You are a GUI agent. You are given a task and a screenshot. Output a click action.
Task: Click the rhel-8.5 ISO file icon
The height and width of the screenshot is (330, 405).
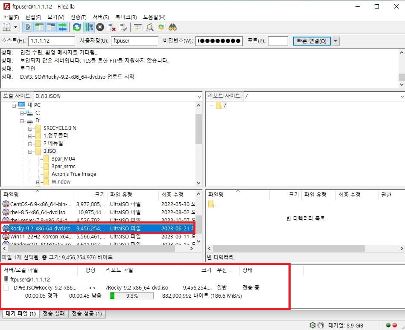6,212
